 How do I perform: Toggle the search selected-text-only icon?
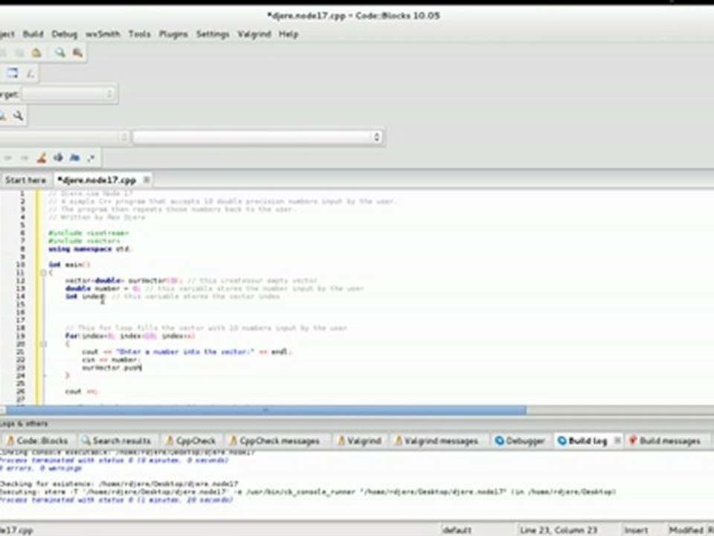(58, 158)
